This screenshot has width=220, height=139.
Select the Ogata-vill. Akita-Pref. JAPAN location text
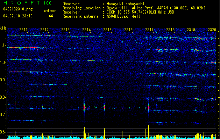[x=156, y=8]
